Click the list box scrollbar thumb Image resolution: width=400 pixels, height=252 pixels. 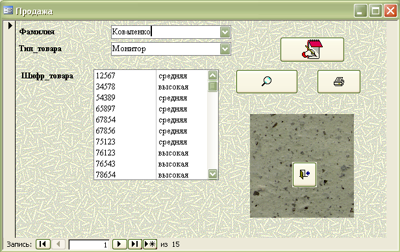[x=212, y=86]
